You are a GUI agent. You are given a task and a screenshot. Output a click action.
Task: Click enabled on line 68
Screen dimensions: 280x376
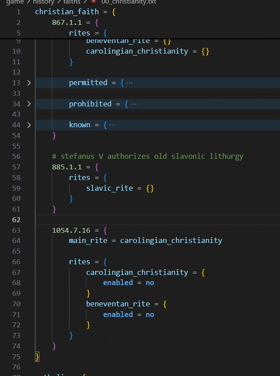tap(118, 283)
